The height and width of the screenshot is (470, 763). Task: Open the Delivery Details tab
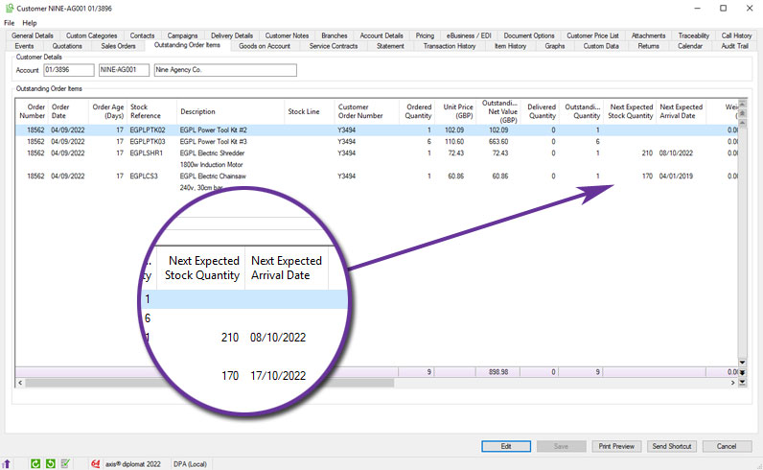(232, 35)
